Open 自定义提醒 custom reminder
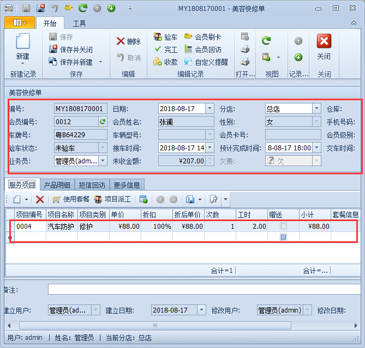This screenshot has height=348, width=365. coord(188,62)
